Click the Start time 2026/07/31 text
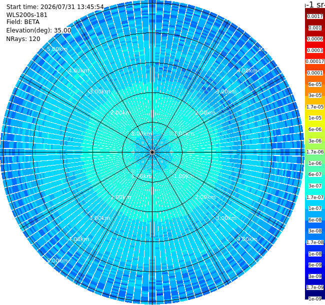Screen dimensions: 325x305 click(x=55, y=7)
